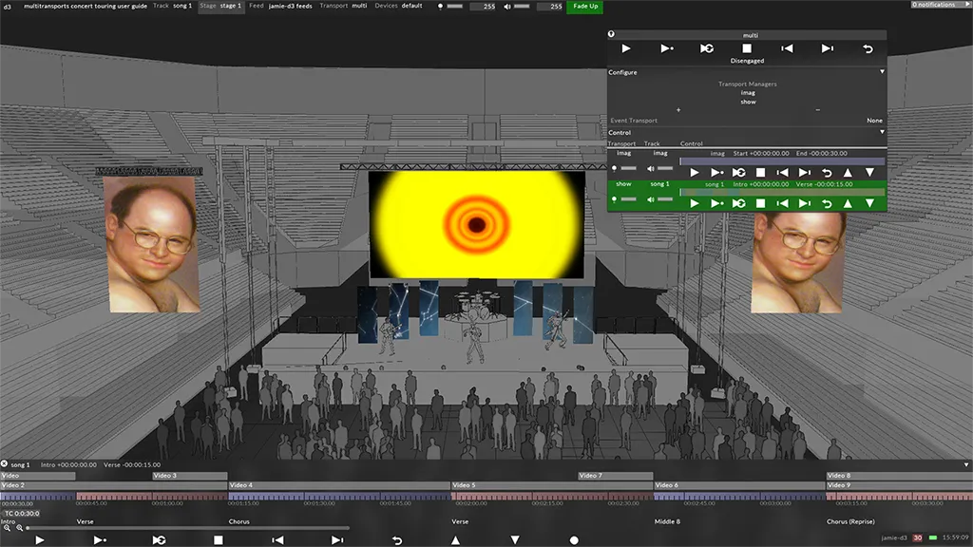Viewport: 973px width, 547px height.
Task: Click loop section icon in multi transport panel
Action: [x=707, y=48]
